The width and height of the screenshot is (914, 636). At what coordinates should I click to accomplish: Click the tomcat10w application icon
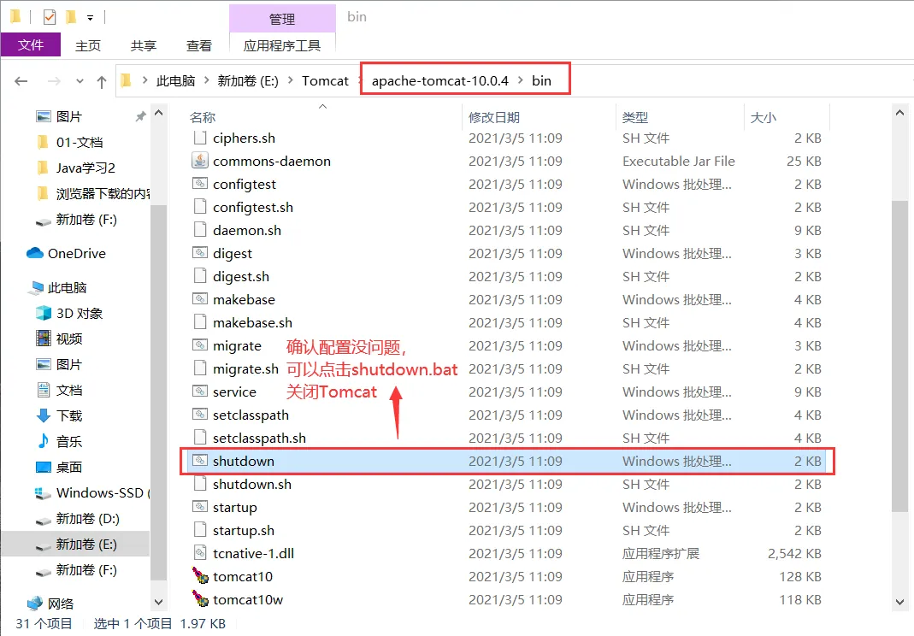click(x=200, y=598)
